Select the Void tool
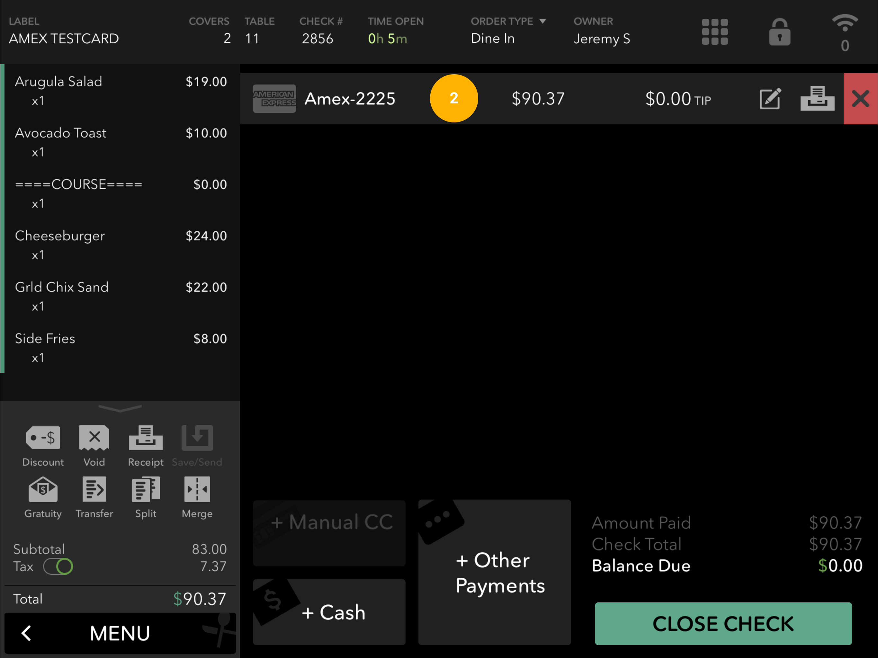The height and width of the screenshot is (658, 878). coord(94,446)
